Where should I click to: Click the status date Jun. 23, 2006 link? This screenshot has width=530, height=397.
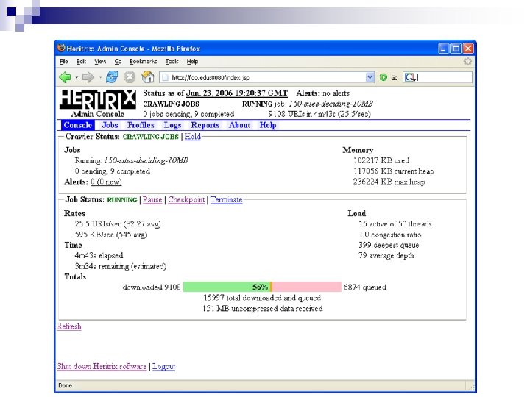click(237, 93)
